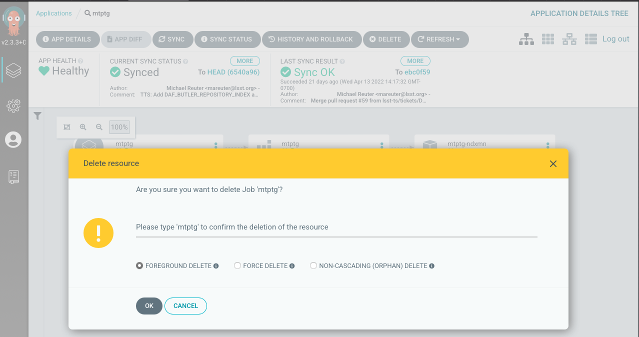Select Force Delete radio option
The height and width of the screenshot is (337, 639).
point(237,266)
